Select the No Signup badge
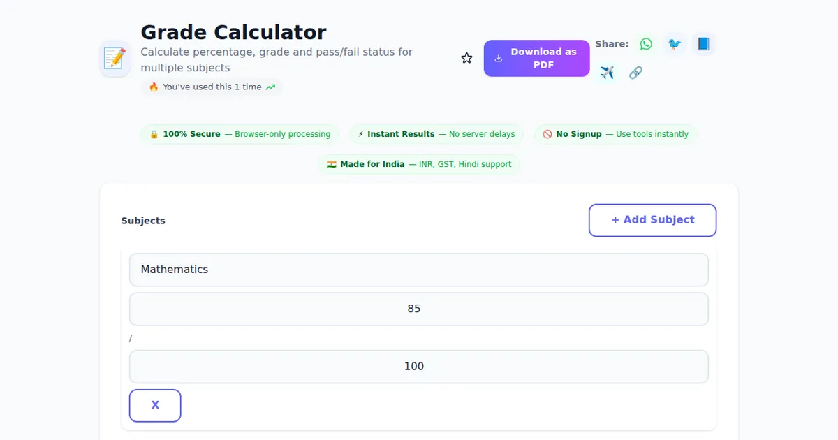Screen dimensions: 838x440 click(615, 134)
